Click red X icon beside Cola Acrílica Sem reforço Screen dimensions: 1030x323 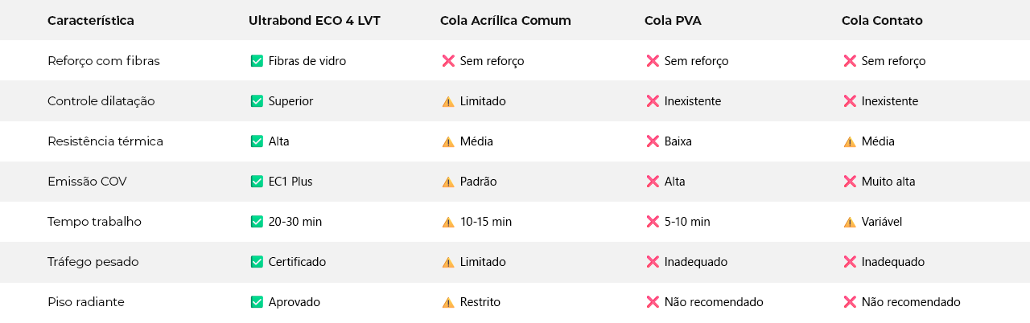pyautogui.click(x=448, y=61)
